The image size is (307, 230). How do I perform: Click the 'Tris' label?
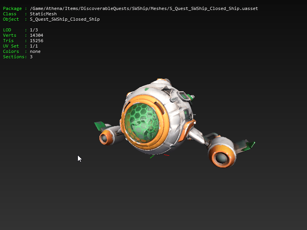click(8, 41)
